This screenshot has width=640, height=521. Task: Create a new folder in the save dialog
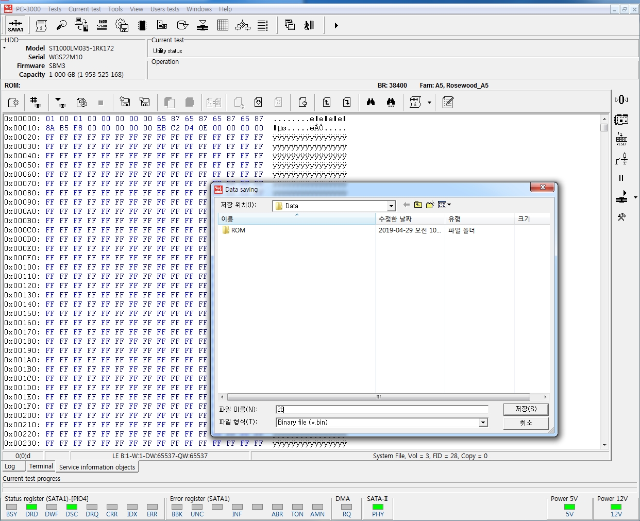pos(430,205)
